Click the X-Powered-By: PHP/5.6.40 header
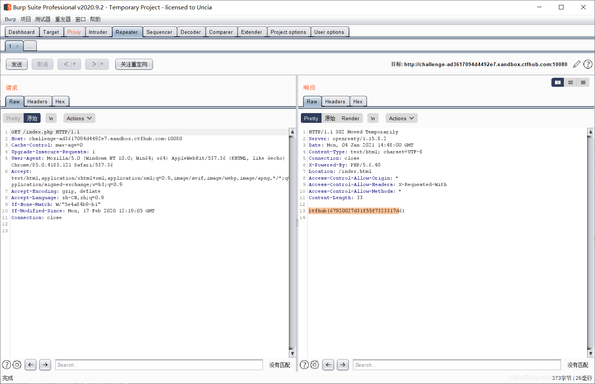This screenshot has height=384, width=595. click(344, 165)
